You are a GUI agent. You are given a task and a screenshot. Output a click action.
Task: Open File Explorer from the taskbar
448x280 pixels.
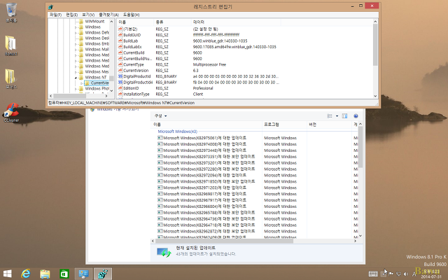45,274
